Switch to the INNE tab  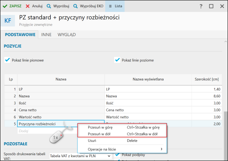coord(46,34)
